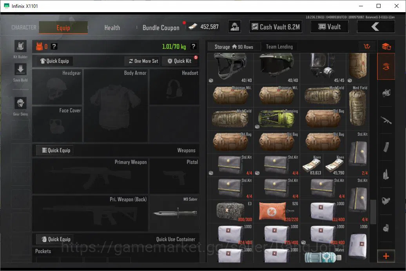Viewport: 406px width, 271px height.
Task: Click the auto-organize storage stack icon
Action: click(386, 47)
